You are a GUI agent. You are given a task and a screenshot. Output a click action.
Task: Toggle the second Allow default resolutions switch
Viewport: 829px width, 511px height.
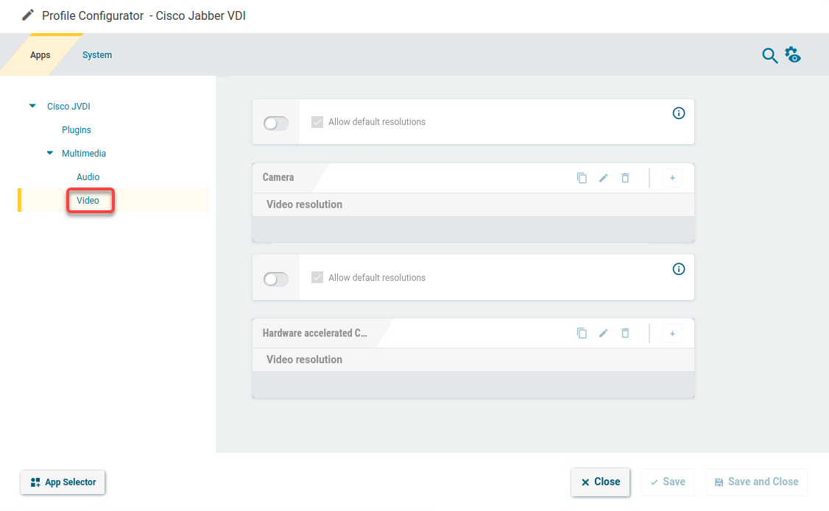pyautogui.click(x=276, y=279)
